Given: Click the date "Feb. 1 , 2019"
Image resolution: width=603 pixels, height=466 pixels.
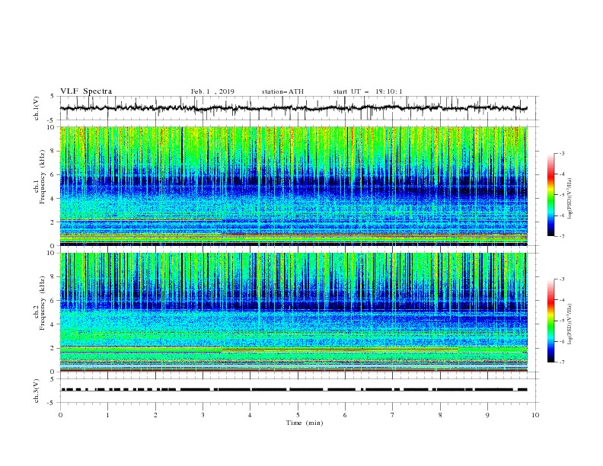Looking at the screenshot, I should click(x=212, y=91).
